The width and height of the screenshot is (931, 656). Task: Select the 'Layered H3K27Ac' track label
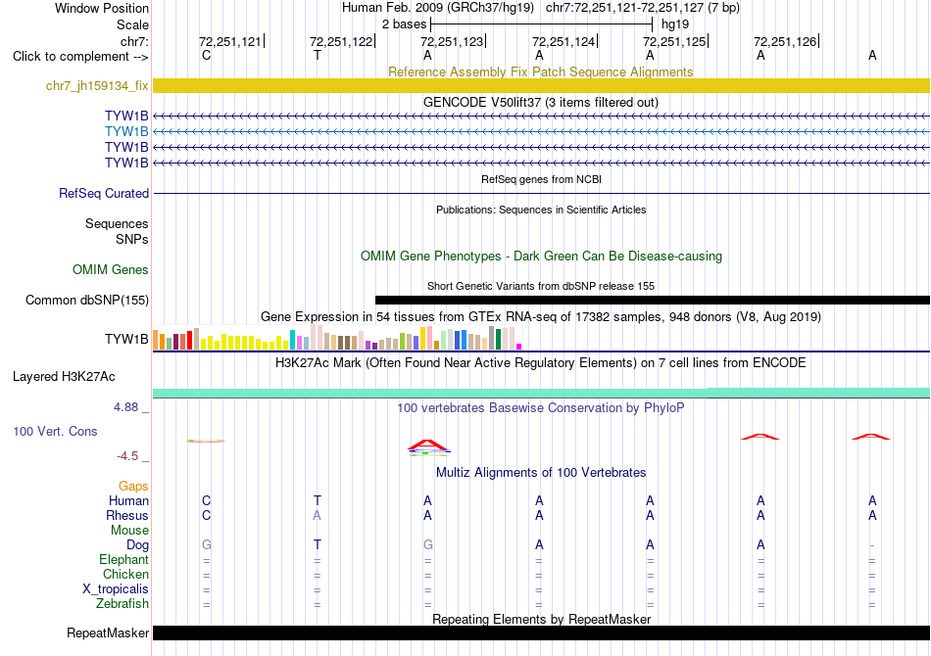pyautogui.click(x=64, y=377)
